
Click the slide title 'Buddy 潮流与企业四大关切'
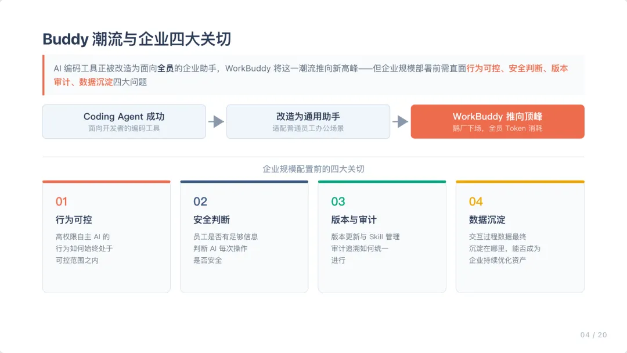[x=137, y=39]
